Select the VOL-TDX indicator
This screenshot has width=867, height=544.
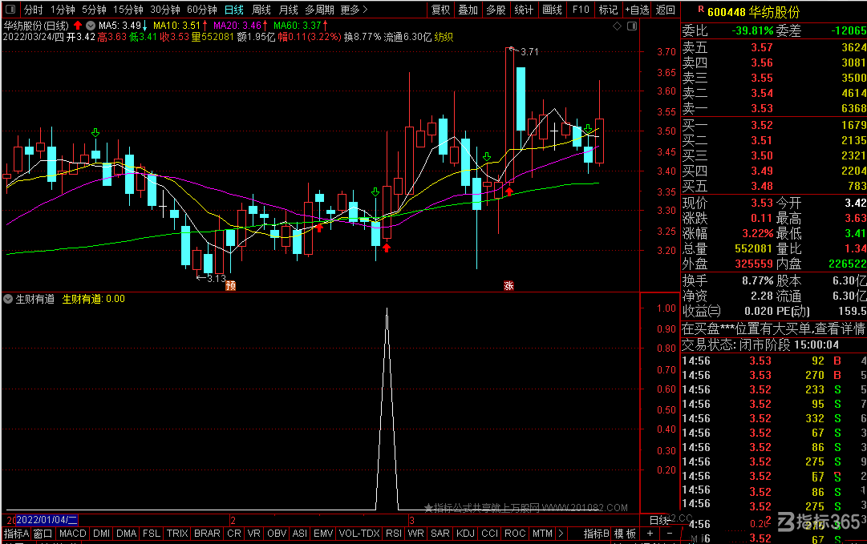[359, 534]
